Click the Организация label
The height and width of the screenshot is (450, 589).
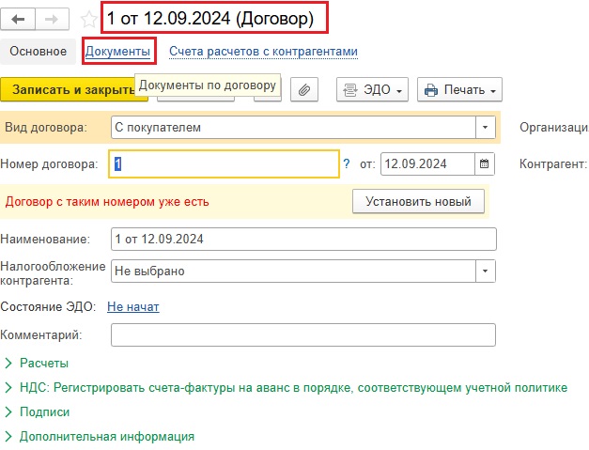554,128
